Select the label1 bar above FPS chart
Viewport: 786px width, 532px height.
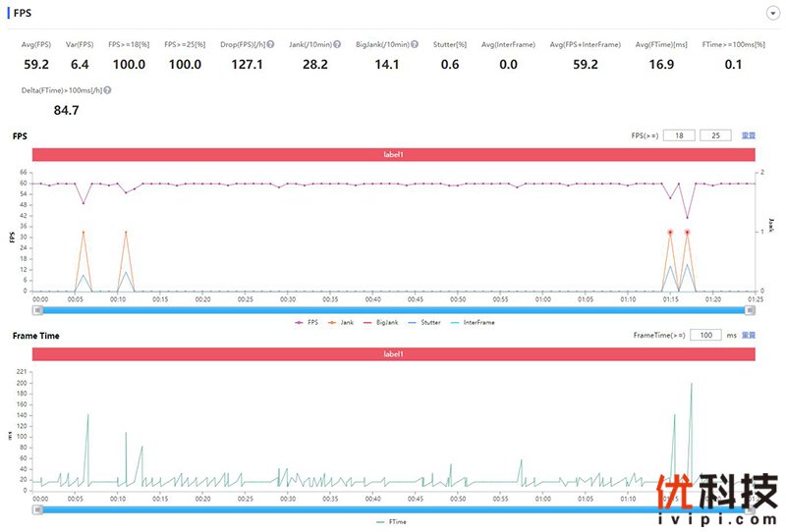pyautogui.click(x=393, y=154)
